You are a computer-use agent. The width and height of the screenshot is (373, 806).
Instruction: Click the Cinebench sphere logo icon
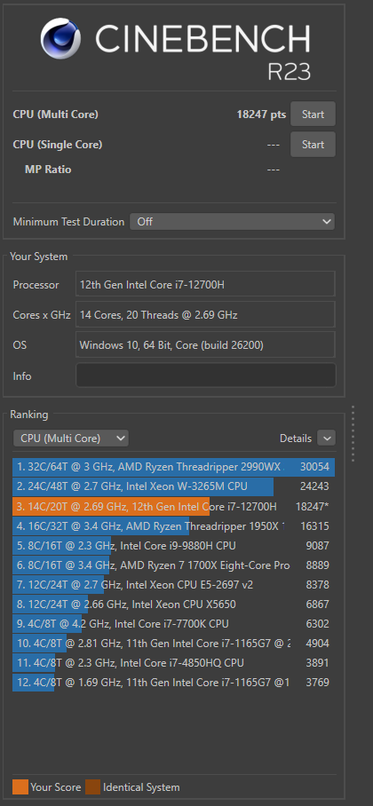[61, 37]
